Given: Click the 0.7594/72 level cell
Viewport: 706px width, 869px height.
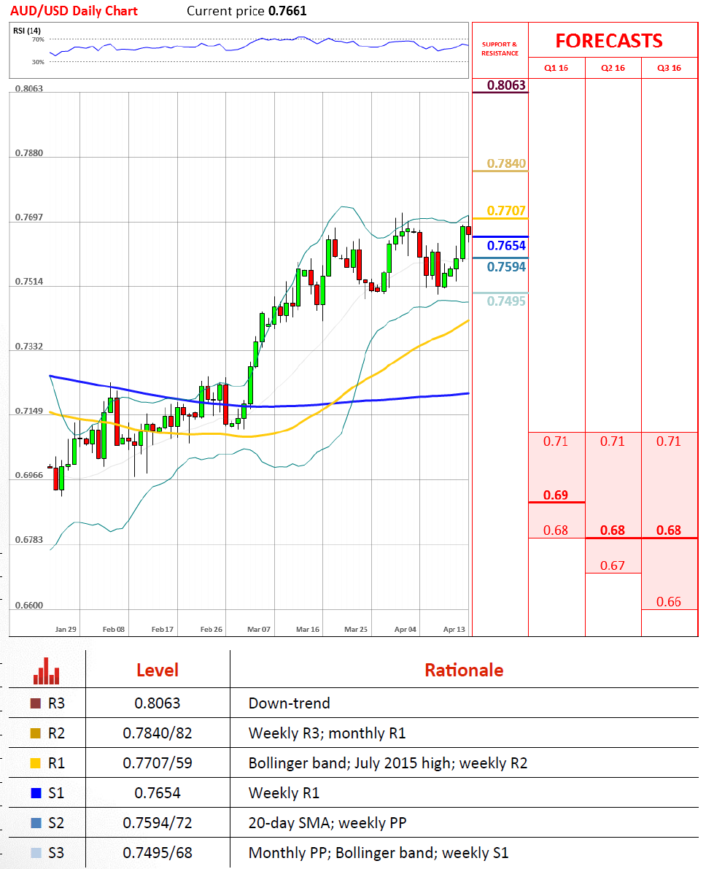Looking at the screenshot, I should pos(158,823).
